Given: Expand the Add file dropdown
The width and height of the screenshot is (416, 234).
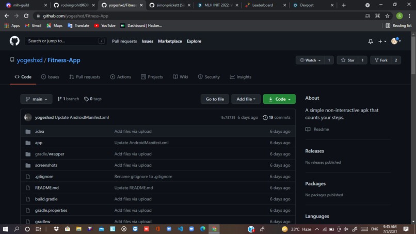Looking at the screenshot, I should (246, 99).
